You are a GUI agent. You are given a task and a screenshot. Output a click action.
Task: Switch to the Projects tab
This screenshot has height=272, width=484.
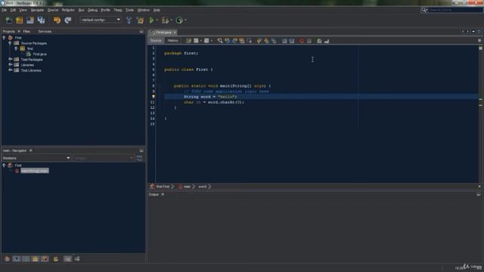tap(8, 32)
